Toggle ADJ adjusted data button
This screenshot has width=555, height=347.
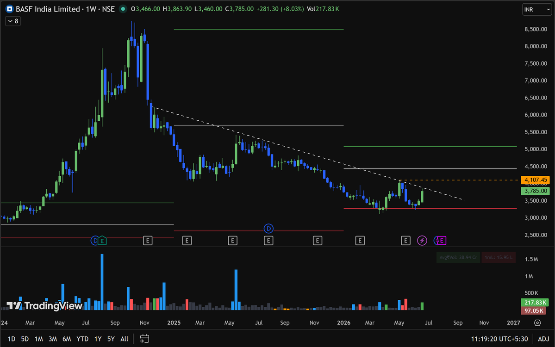click(543, 339)
